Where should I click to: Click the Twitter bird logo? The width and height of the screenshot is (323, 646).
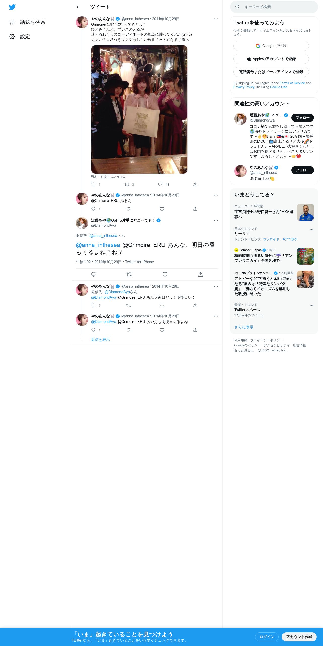click(x=12, y=7)
